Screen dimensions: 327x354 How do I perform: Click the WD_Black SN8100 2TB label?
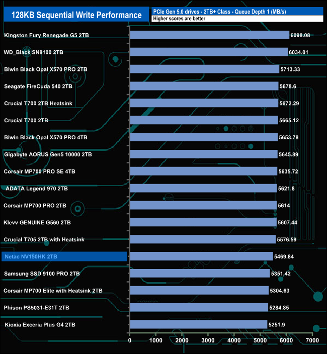pyautogui.click(x=33, y=52)
